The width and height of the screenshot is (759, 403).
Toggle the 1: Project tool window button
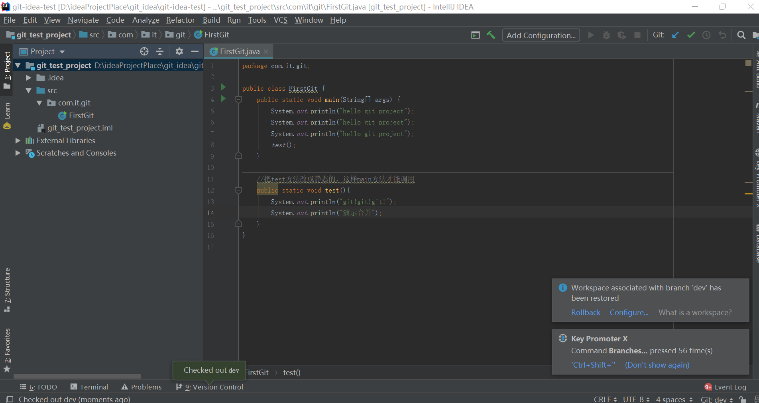7,70
